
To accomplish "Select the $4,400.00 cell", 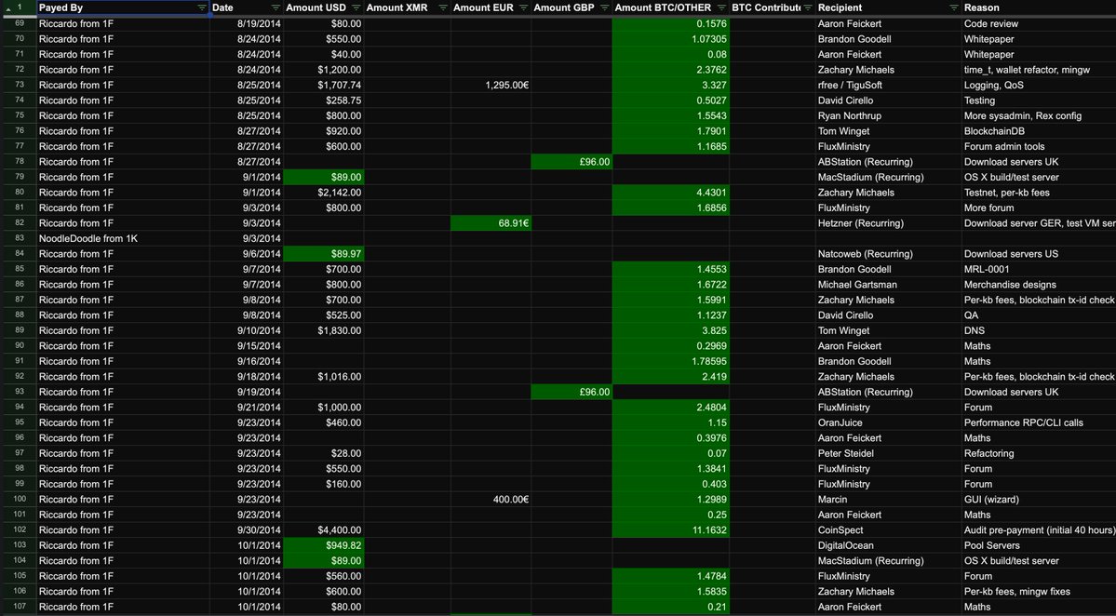I will pyautogui.click(x=323, y=530).
